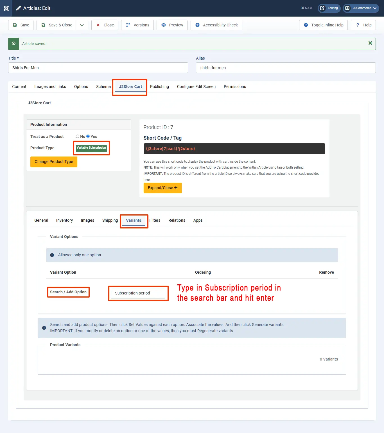Open the Variants product tab
Image resolution: width=384 pixels, height=433 pixels.
[134, 220]
